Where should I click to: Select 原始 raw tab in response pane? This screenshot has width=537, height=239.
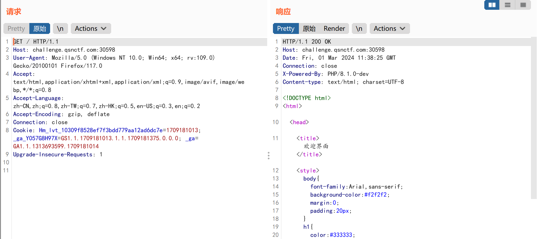(x=309, y=28)
